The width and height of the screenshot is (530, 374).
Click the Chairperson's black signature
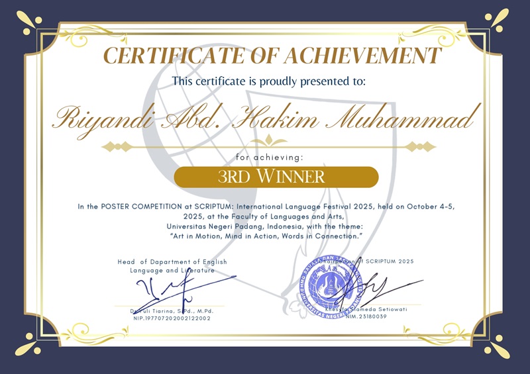371,289
